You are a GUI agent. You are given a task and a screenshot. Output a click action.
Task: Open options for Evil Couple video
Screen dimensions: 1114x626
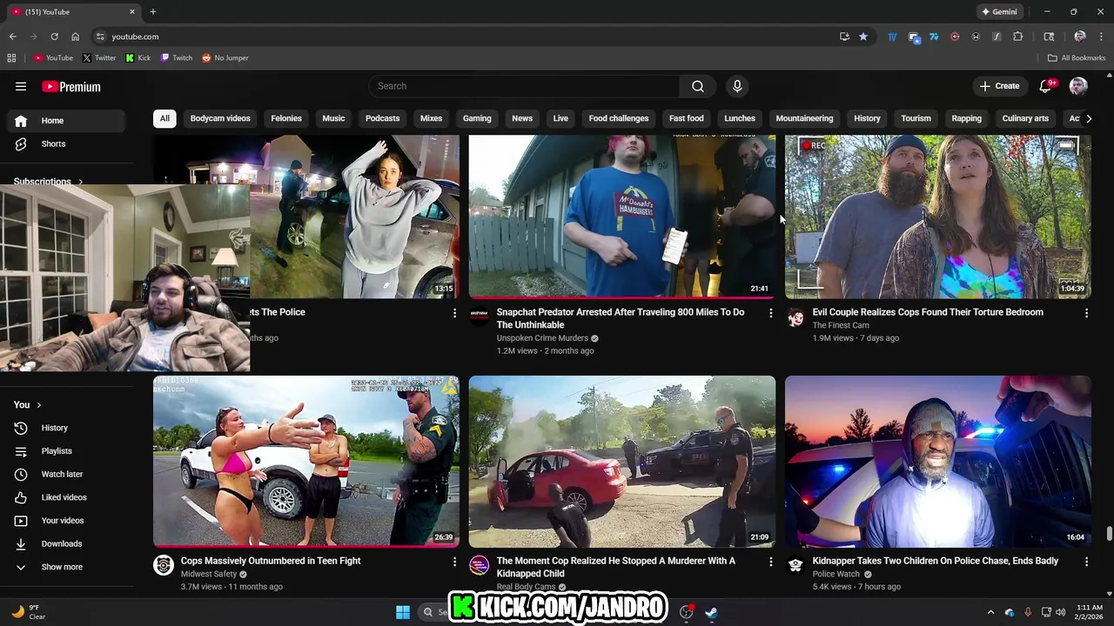(1086, 313)
